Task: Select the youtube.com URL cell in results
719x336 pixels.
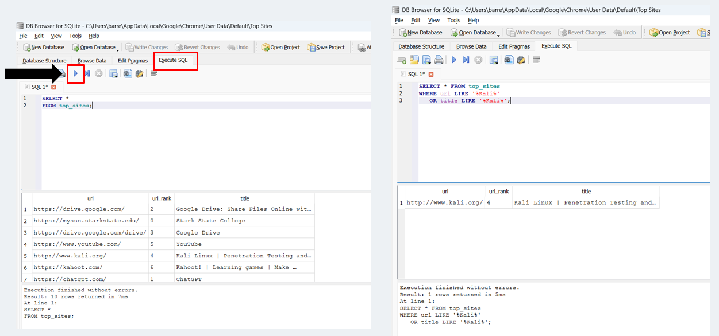Action: click(77, 244)
